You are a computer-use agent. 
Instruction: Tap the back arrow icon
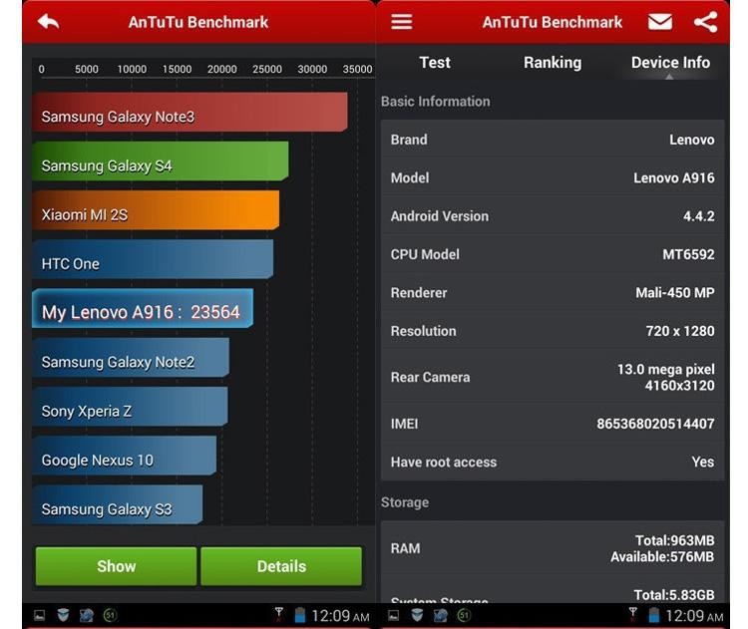click(48, 22)
